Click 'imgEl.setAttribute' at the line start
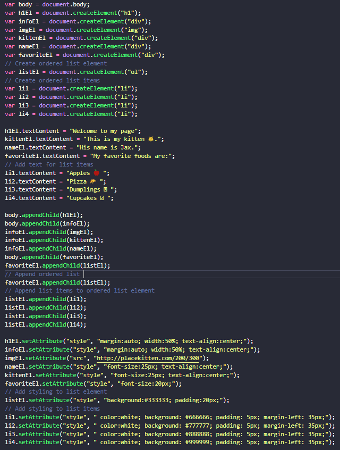 click(36, 358)
